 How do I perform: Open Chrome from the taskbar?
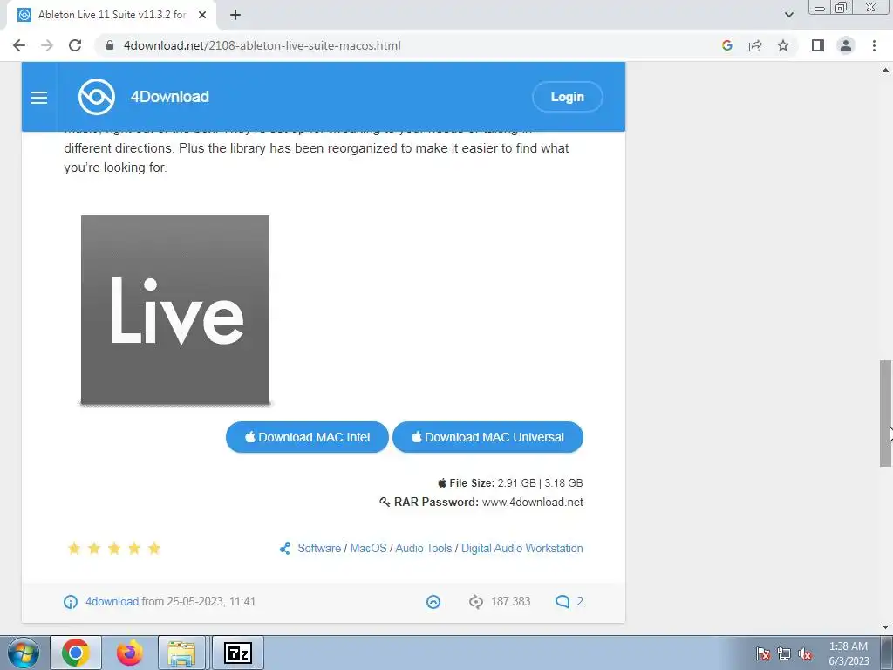point(76,653)
